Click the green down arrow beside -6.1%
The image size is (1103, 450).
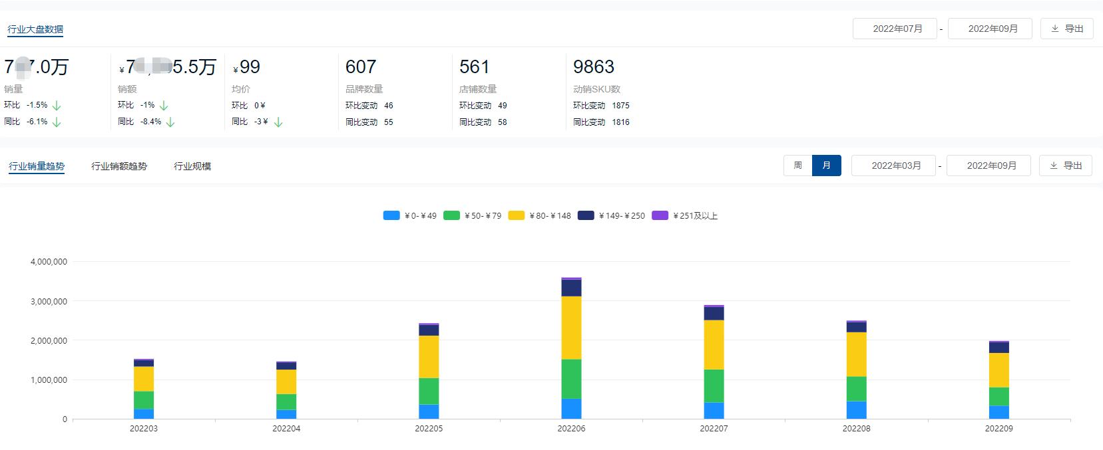(x=57, y=122)
